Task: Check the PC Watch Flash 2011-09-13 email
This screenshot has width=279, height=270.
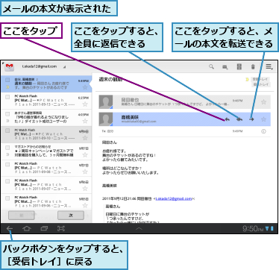Action: (x=7, y=97)
